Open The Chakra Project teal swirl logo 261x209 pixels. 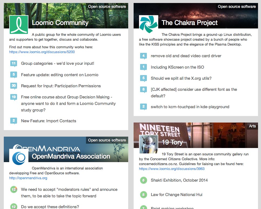(148, 24)
